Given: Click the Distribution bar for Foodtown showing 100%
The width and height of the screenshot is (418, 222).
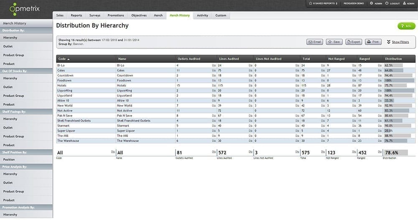Looking at the screenshot, I should (x=399, y=80).
